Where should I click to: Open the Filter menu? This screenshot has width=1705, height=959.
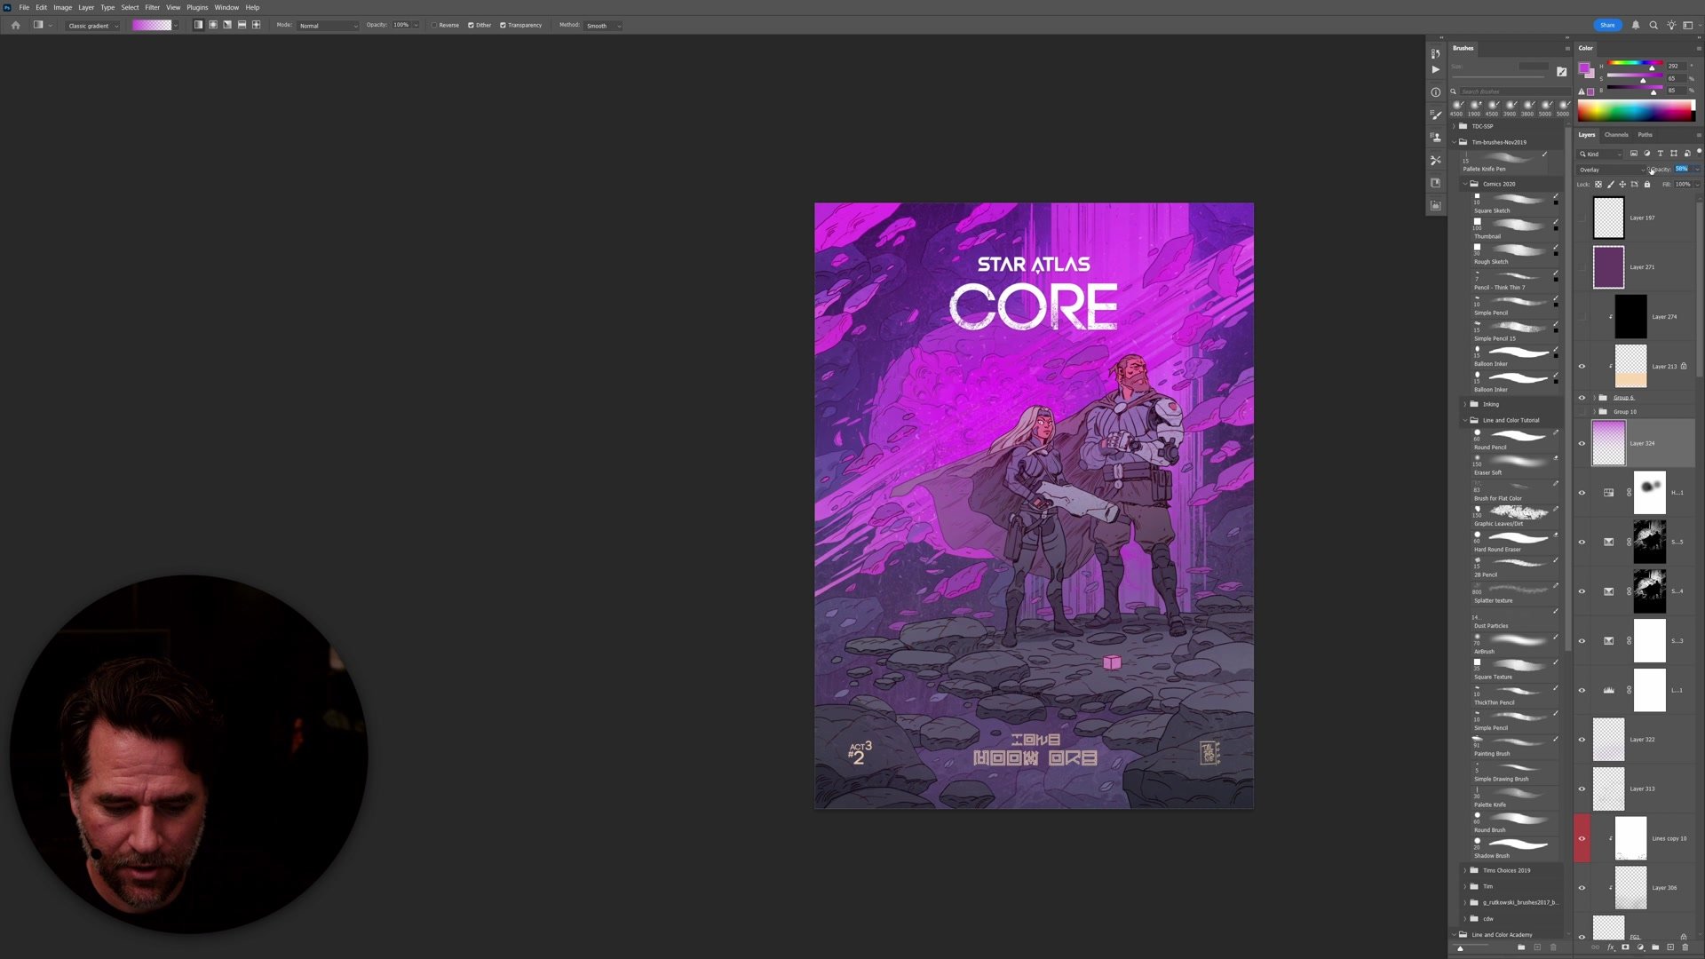152,7
